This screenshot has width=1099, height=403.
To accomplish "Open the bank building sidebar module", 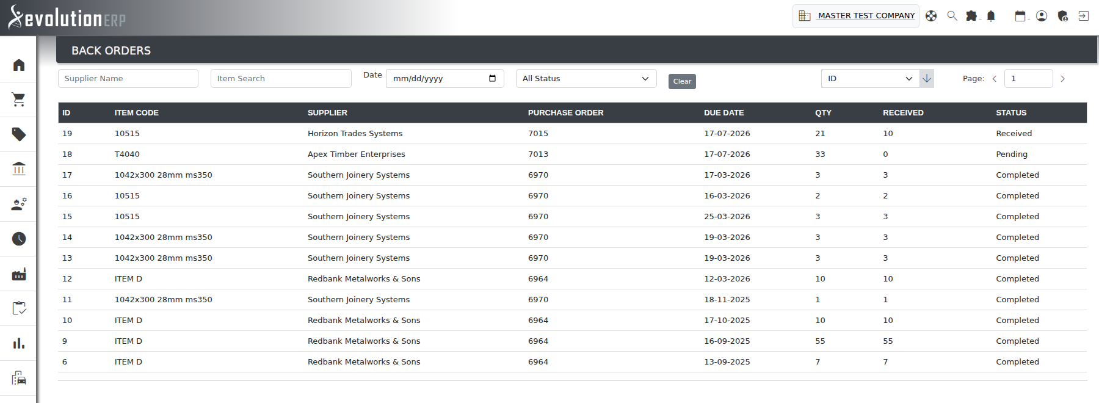I will (x=19, y=169).
